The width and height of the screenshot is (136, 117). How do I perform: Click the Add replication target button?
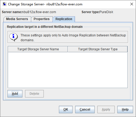(x=15, y=94)
